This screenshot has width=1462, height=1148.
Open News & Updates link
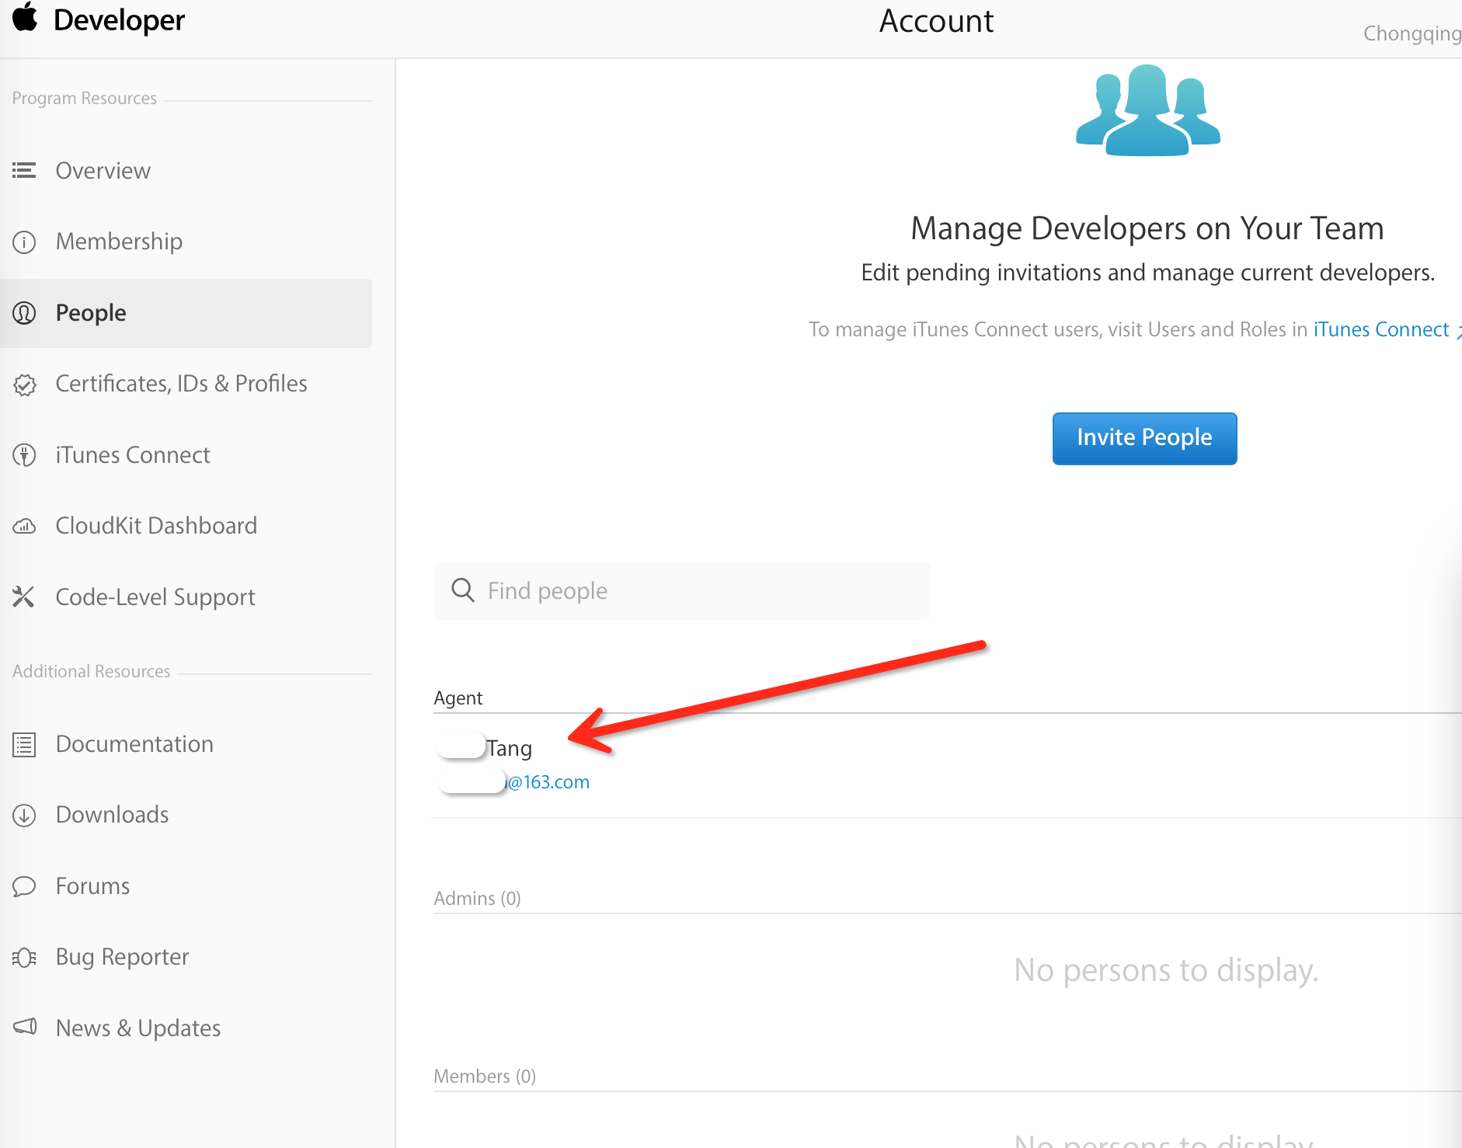pyautogui.click(x=138, y=1028)
